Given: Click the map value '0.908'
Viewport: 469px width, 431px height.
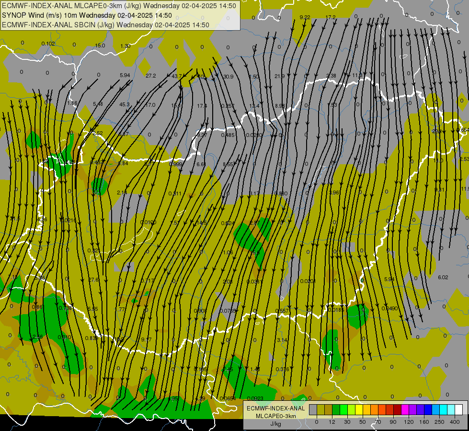Looking at the screenshot, I should [x=200, y=311].
